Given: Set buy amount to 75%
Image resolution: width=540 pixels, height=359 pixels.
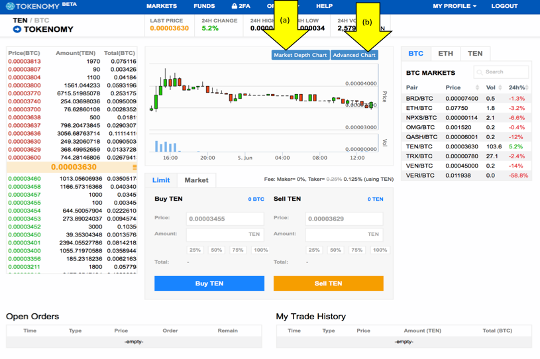Looking at the screenshot, I should [238, 250].
